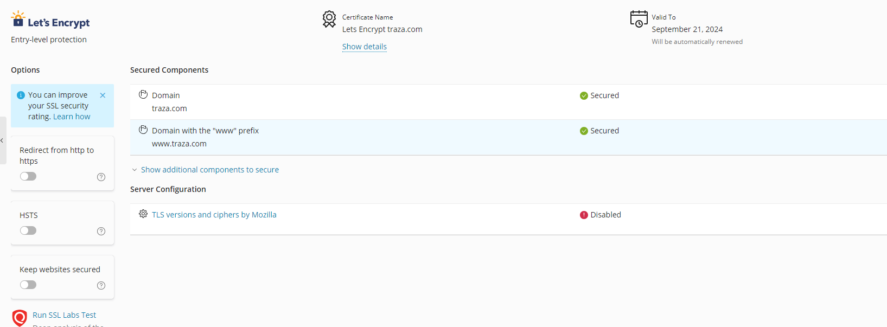Dismiss the SSL security rating notice
The height and width of the screenshot is (327, 887).
103,95
